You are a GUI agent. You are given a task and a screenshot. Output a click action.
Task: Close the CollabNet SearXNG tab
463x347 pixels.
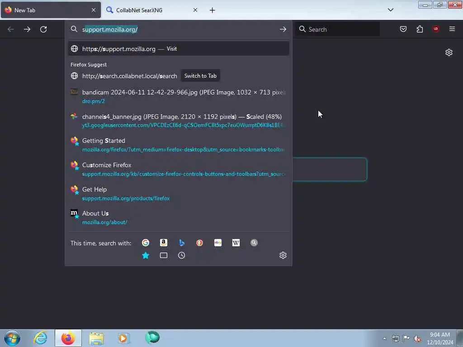click(195, 10)
